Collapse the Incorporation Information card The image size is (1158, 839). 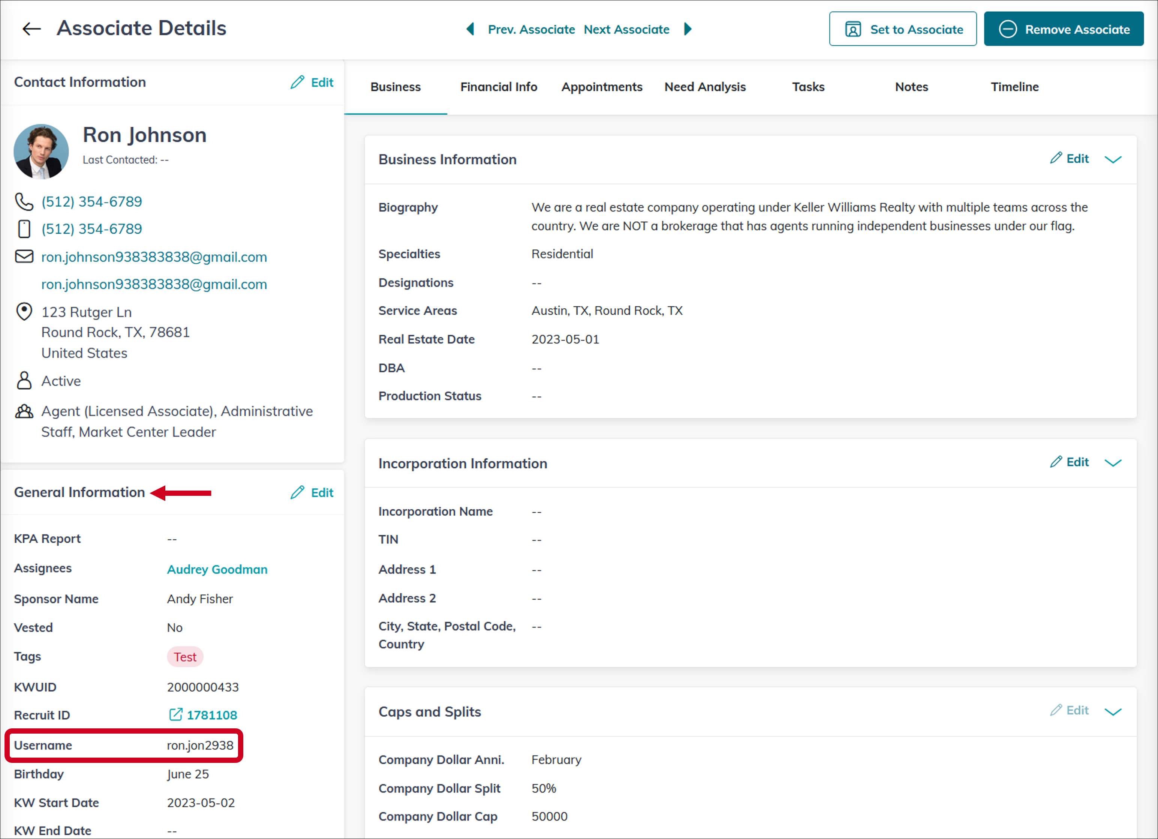[1113, 463]
